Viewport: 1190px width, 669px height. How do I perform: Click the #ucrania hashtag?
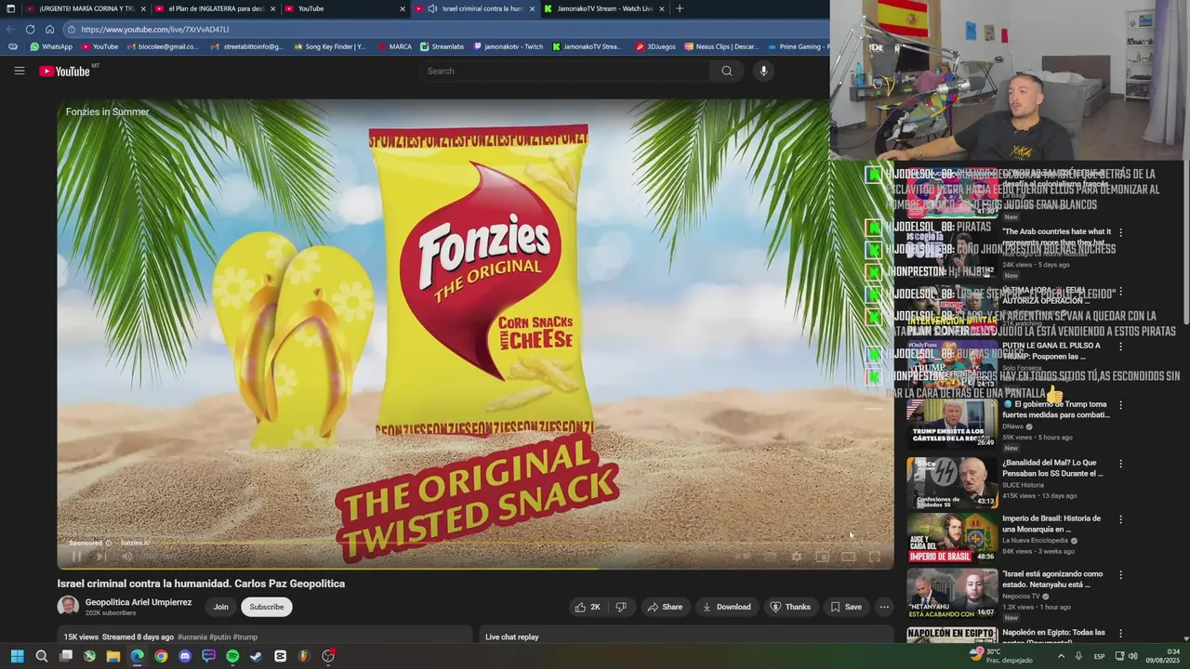click(192, 637)
